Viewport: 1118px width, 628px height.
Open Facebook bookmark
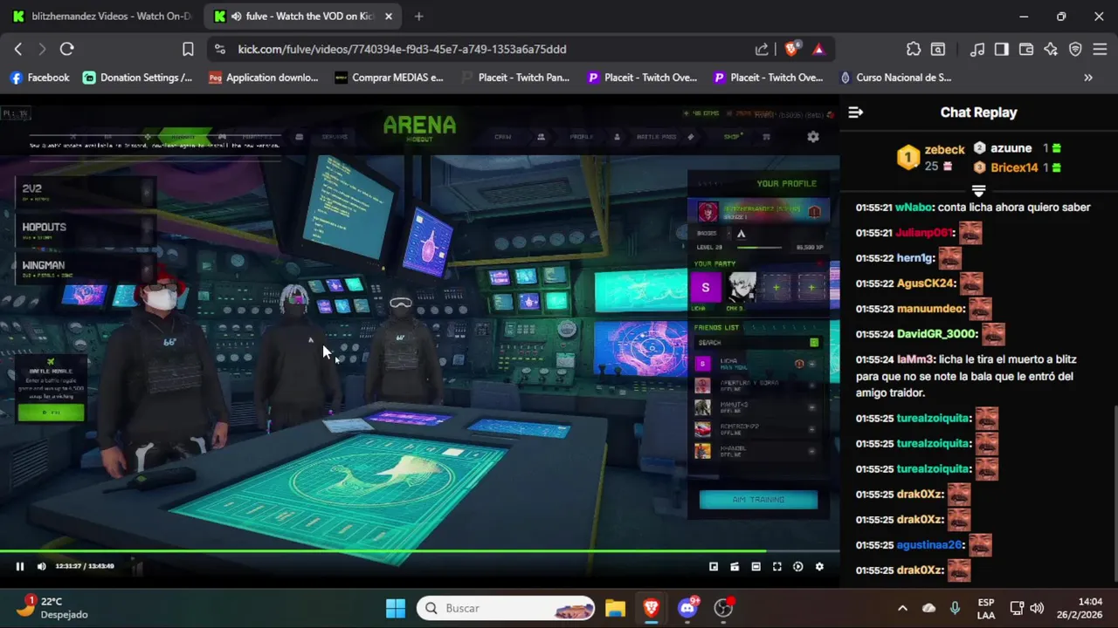39,78
